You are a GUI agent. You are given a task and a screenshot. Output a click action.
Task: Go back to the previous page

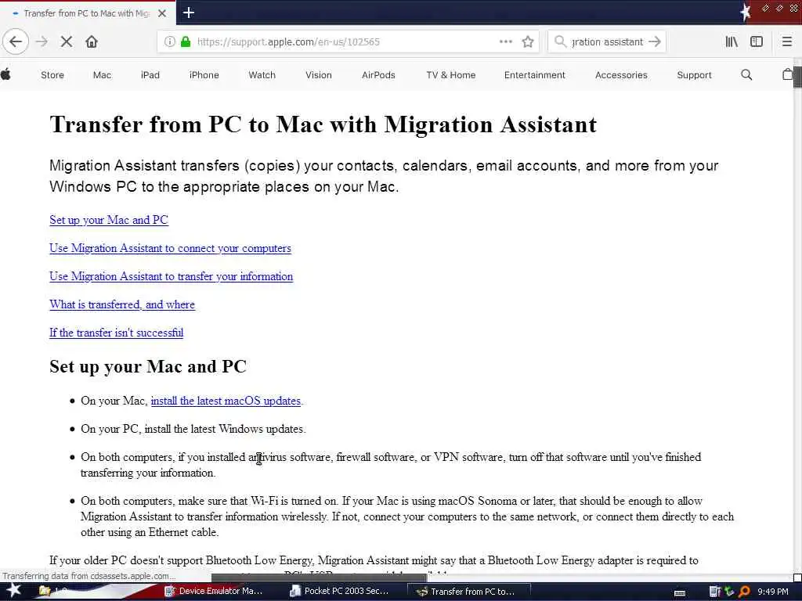pyautogui.click(x=16, y=42)
